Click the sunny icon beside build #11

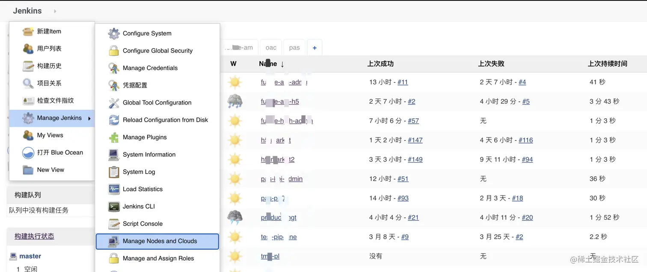235,82
